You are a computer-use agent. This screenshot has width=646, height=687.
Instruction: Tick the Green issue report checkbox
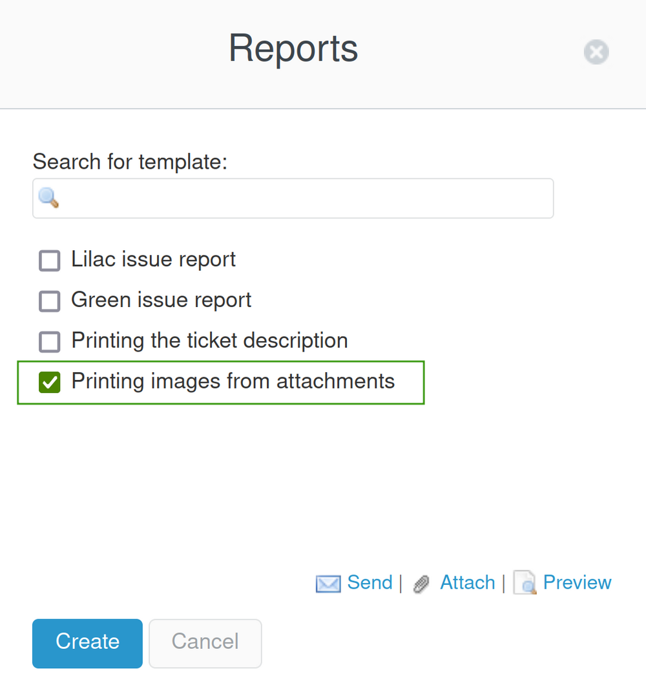coord(50,301)
